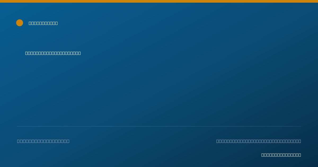This screenshot has height=167, width=318.
Task: Click the thin horizontal divider line
Action: click(x=159, y=126)
